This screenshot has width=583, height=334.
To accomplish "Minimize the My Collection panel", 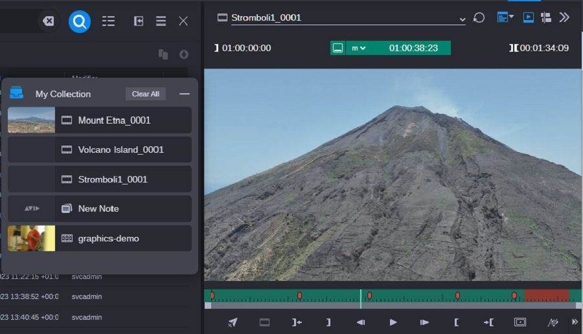I will [x=185, y=94].
